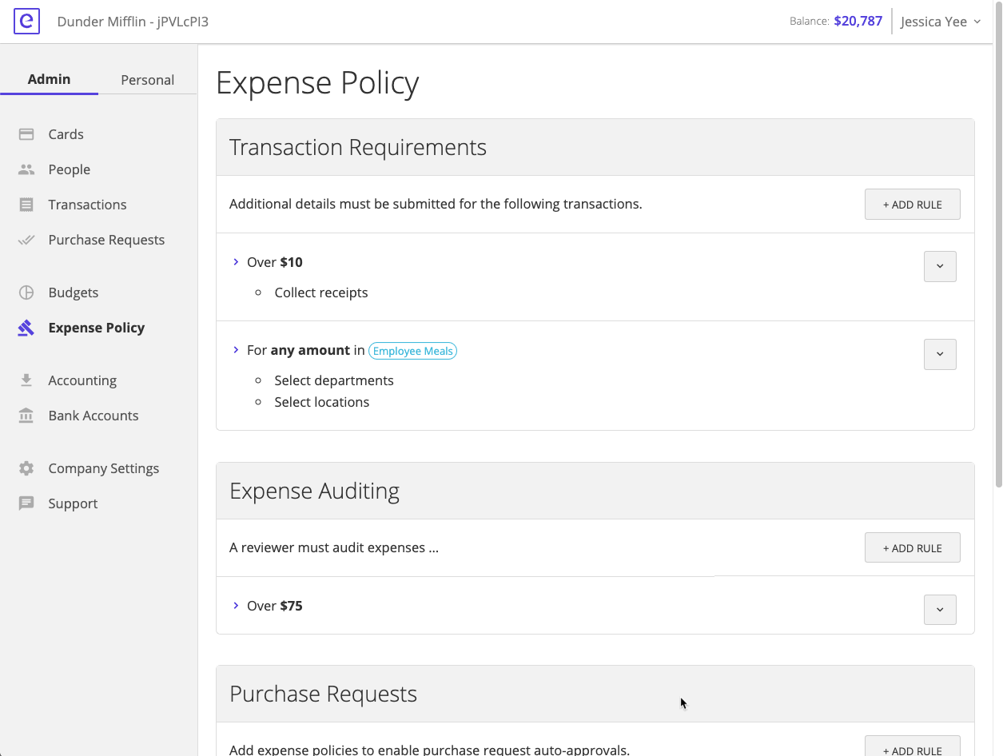Click the Purchase Requests section heading
The image size is (1003, 756).
(x=323, y=694)
